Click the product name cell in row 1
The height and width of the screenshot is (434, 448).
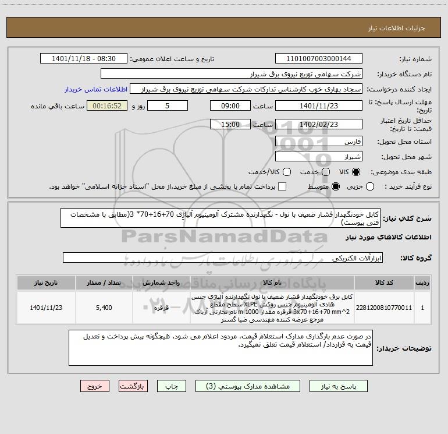pos(272,308)
